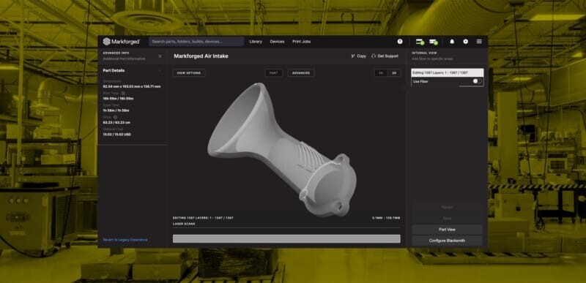Screen dimensions: 586x283
Task: Open the second printer status icon
Action: click(434, 42)
